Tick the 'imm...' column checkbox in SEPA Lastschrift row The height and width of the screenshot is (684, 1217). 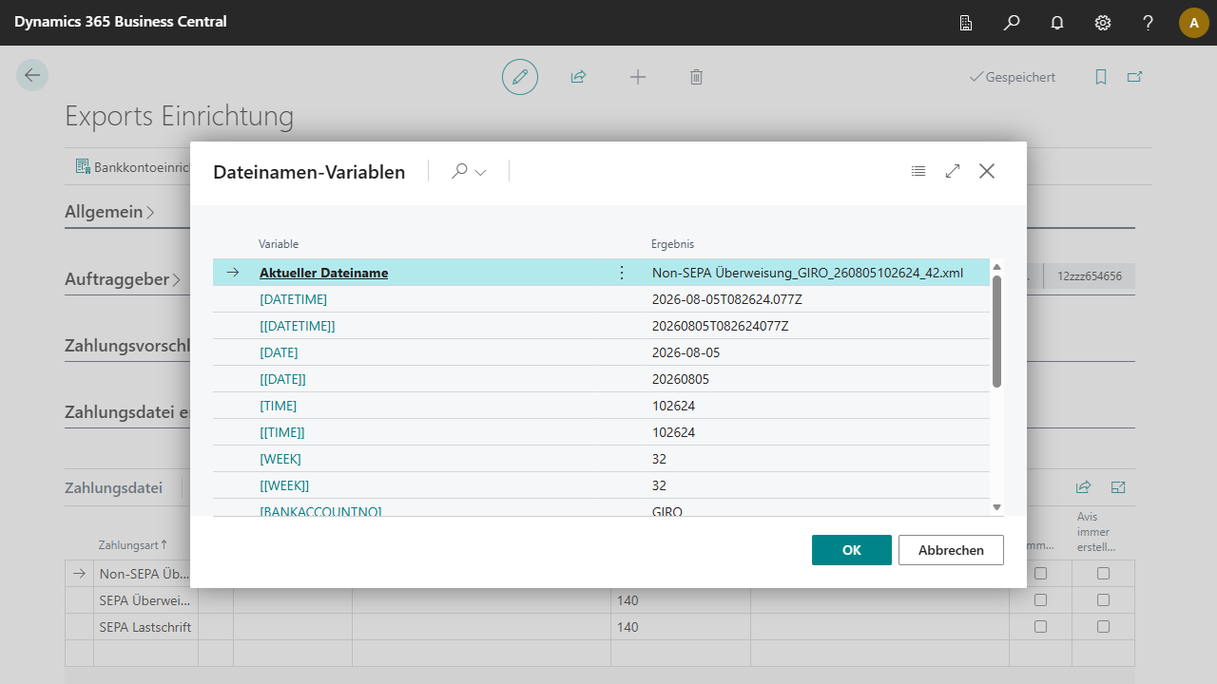pos(1040,627)
